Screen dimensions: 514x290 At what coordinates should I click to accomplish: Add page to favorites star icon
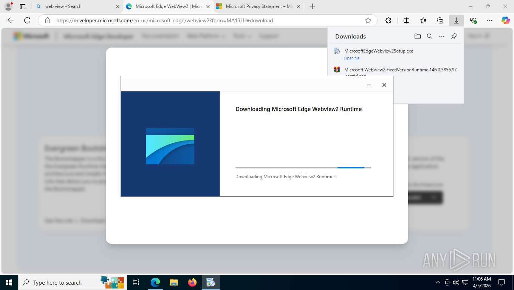coord(368,20)
